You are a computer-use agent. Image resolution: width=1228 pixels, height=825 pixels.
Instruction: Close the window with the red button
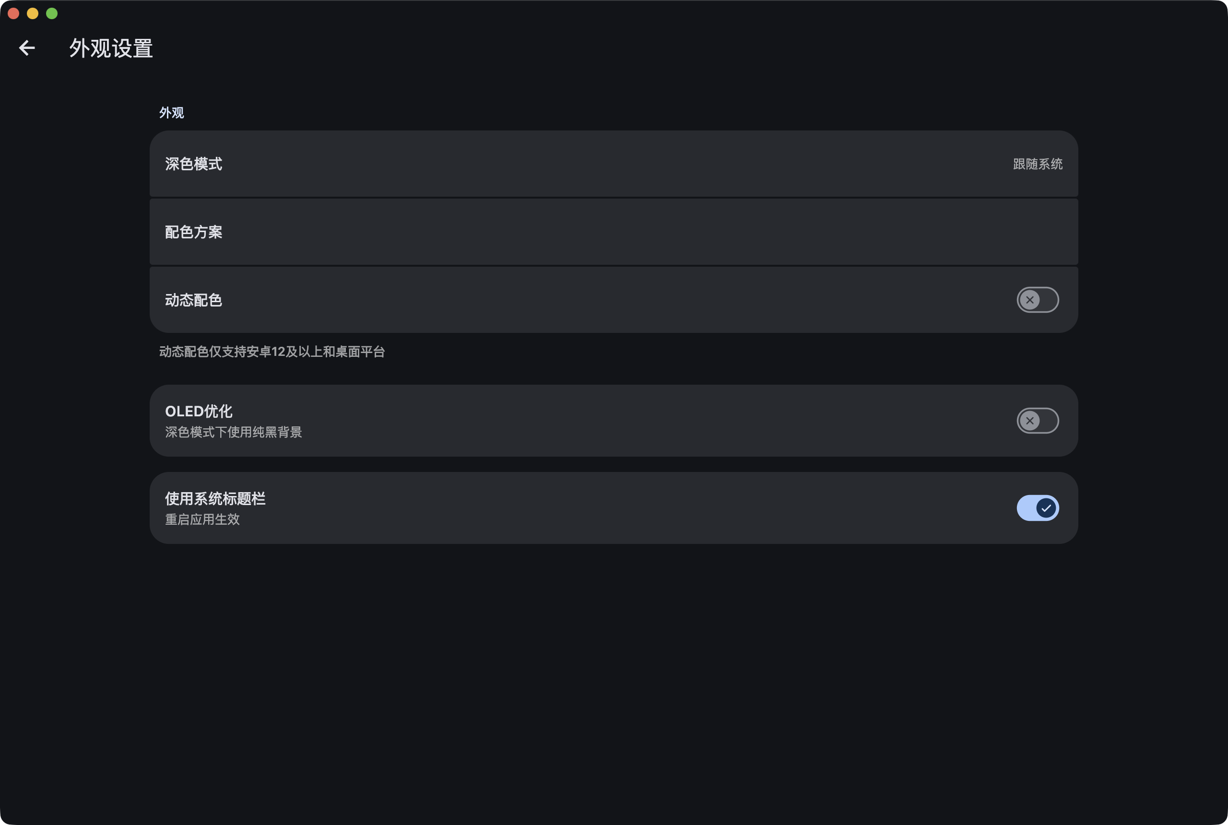[14, 13]
